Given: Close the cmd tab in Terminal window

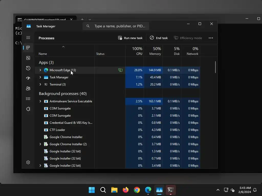Looking at the screenshot, I should [x=71, y=19].
